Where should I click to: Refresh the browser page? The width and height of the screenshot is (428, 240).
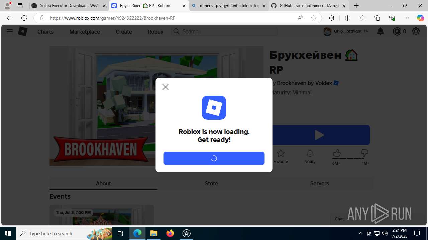(24, 18)
